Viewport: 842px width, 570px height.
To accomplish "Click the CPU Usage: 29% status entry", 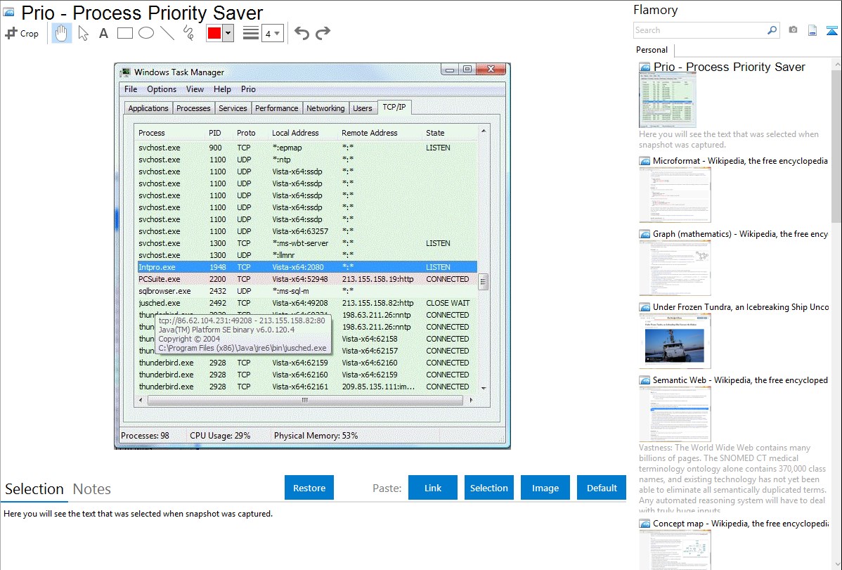I will (220, 436).
